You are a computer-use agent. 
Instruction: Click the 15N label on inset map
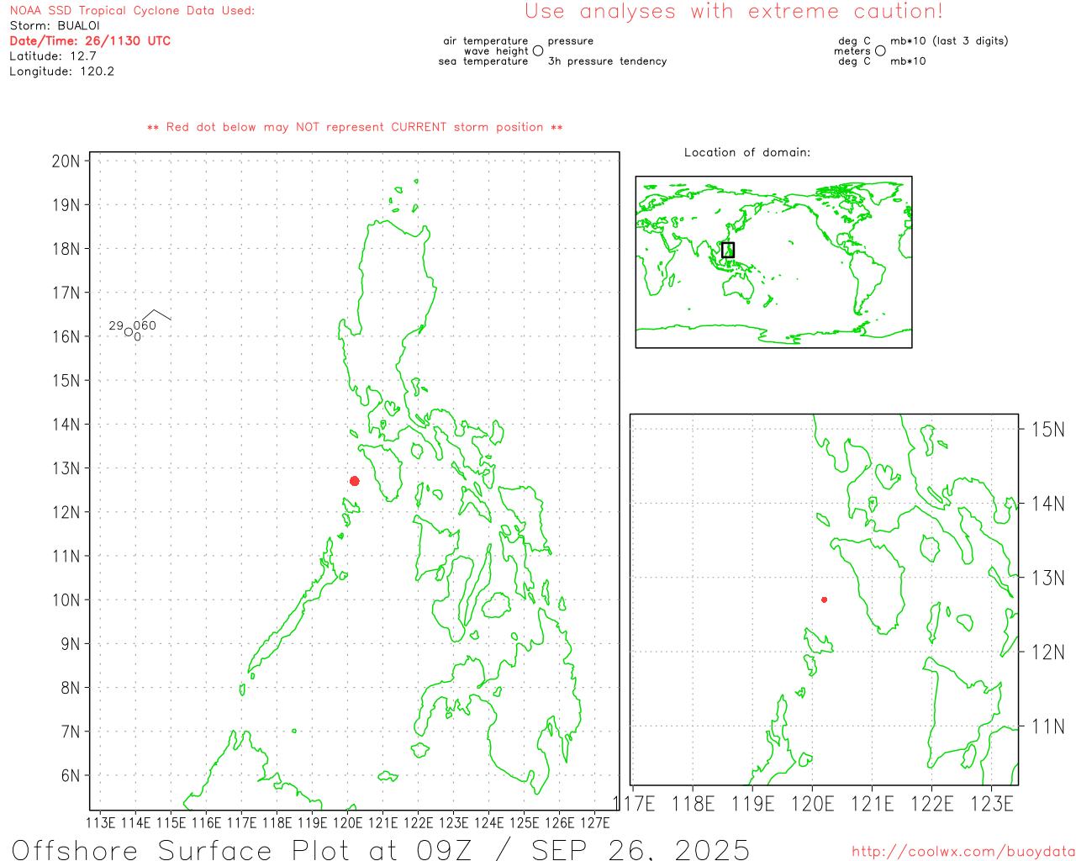pyautogui.click(x=1047, y=430)
